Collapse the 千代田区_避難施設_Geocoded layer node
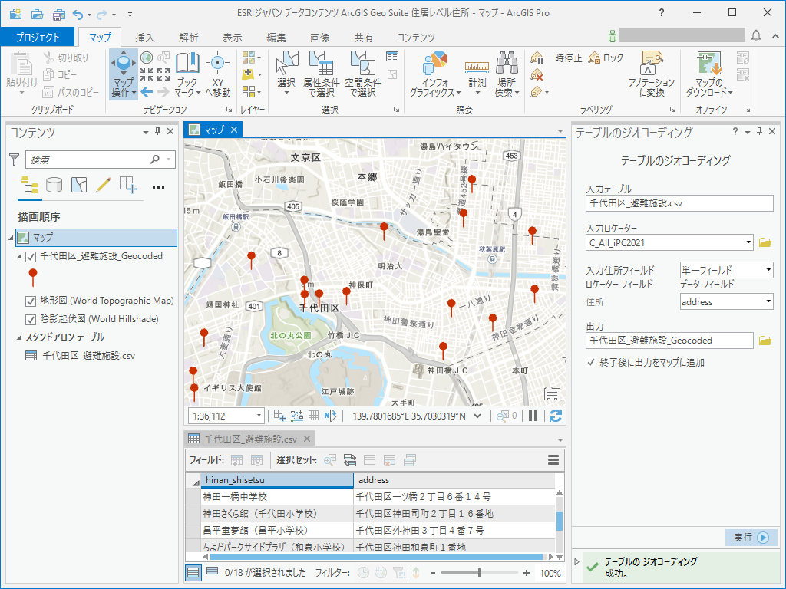 pyautogui.click(x=19, y=256)
